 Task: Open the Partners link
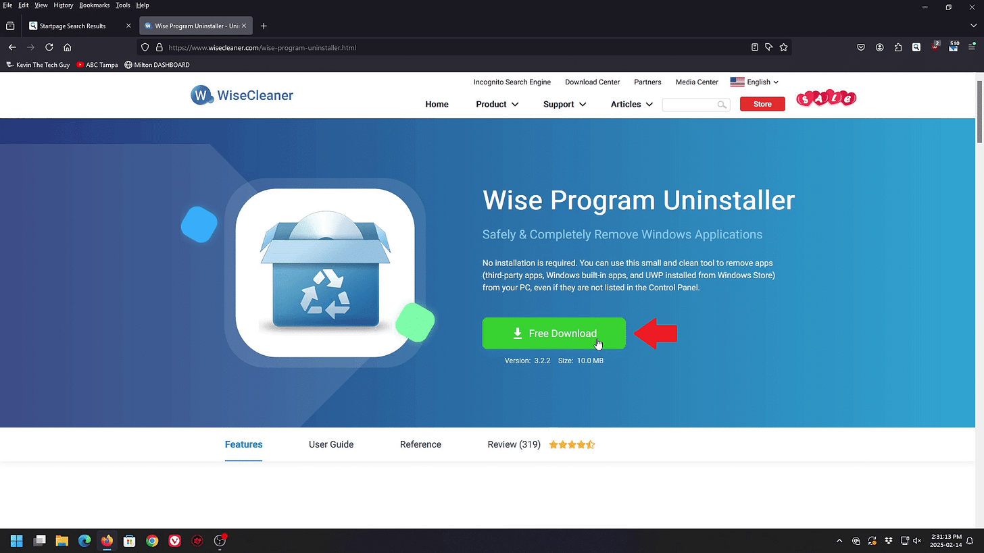click(647, 82)
